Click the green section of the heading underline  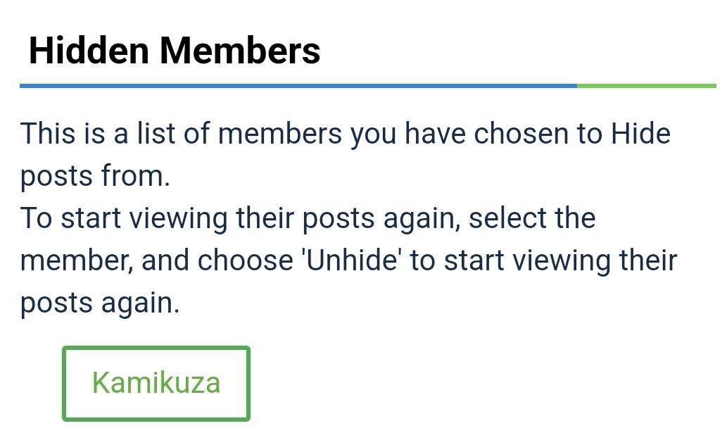[x=646, y=86]
